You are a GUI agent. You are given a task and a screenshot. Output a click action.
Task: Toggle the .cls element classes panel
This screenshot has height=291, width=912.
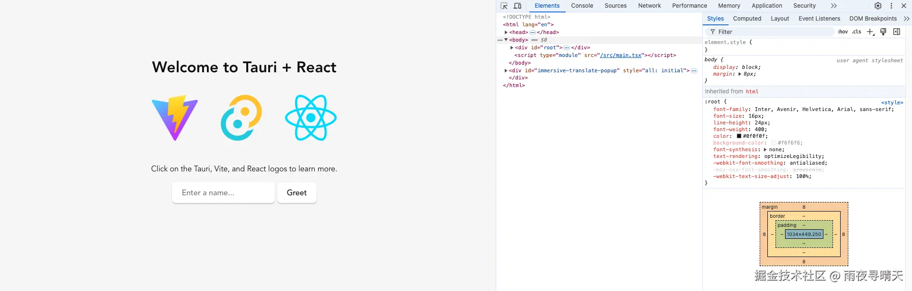856,32
